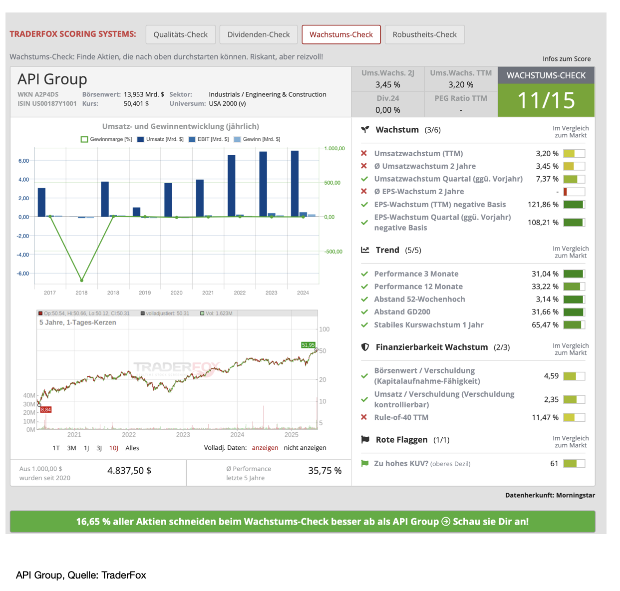Viewport: 620px width, 591px height.
Task: Click the check mark beside Performance 12 Monate
Action: [x=364, y=287]
